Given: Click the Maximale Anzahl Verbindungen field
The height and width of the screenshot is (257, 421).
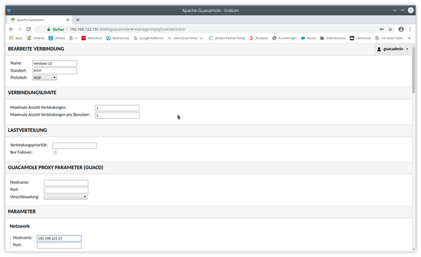Looking at the screenshot, I should (x=117, y=108).
